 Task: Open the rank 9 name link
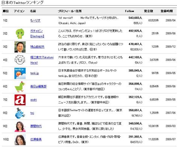[36, 126]
